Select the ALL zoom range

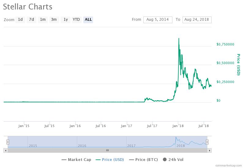pos(88,20)
